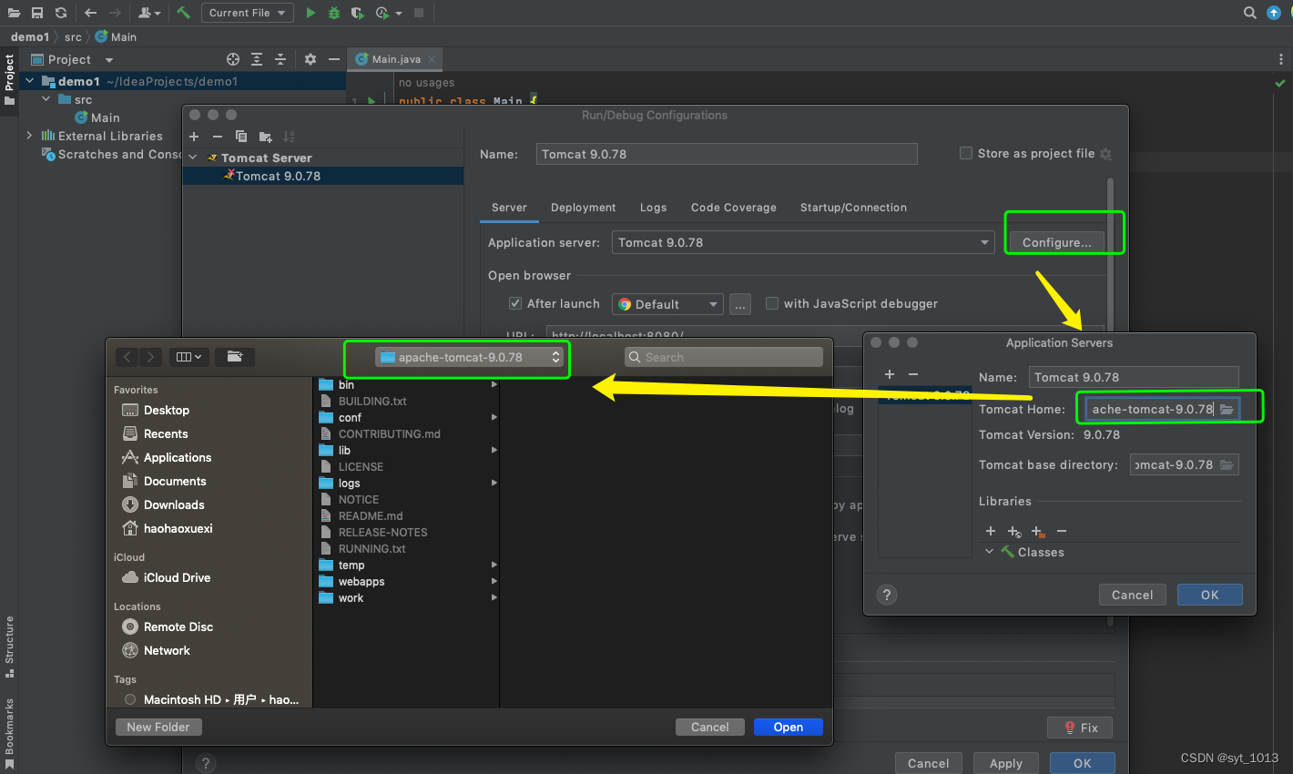Select webapps folder in file chooser
This screenshot has width=1293, height=774.
[x=407, y=581]
